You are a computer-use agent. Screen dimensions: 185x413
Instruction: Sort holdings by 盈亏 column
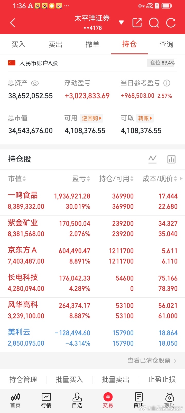pos(81,179)
